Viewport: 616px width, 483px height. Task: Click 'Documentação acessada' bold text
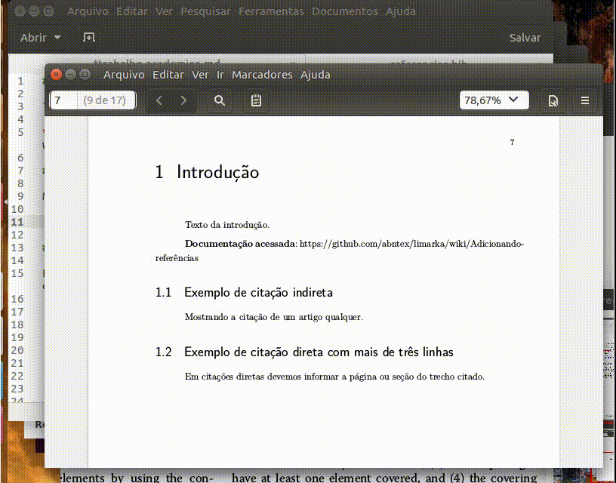point(240,244)
